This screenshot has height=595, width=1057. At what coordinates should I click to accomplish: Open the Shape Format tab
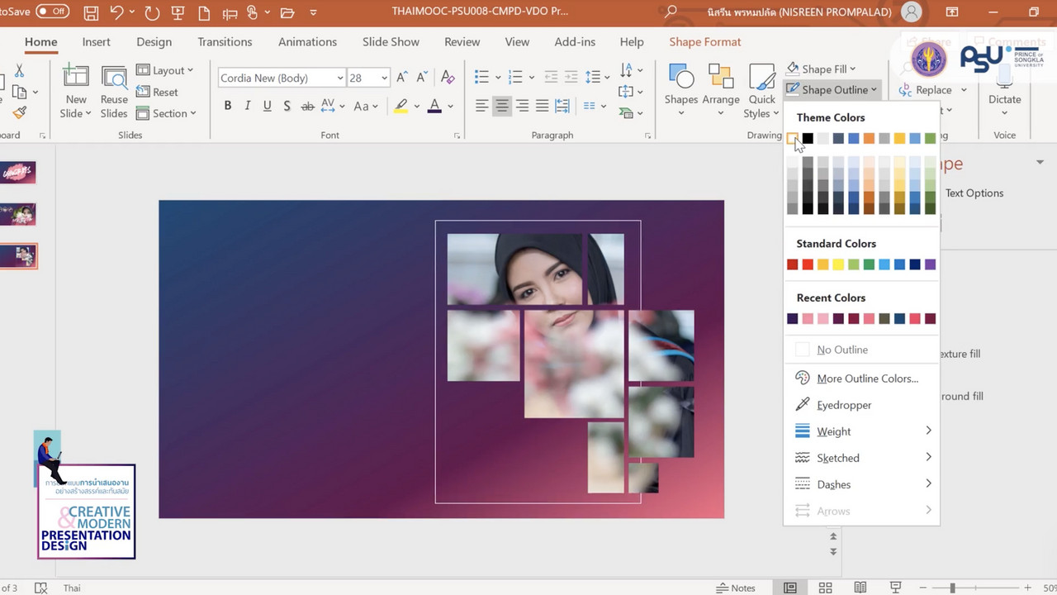click(705, 42)
